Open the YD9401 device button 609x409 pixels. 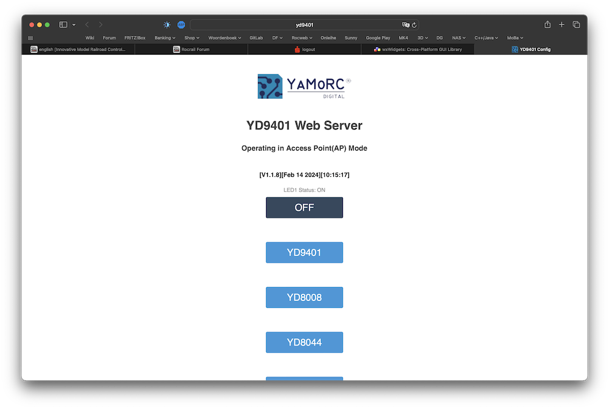[304, 252]
